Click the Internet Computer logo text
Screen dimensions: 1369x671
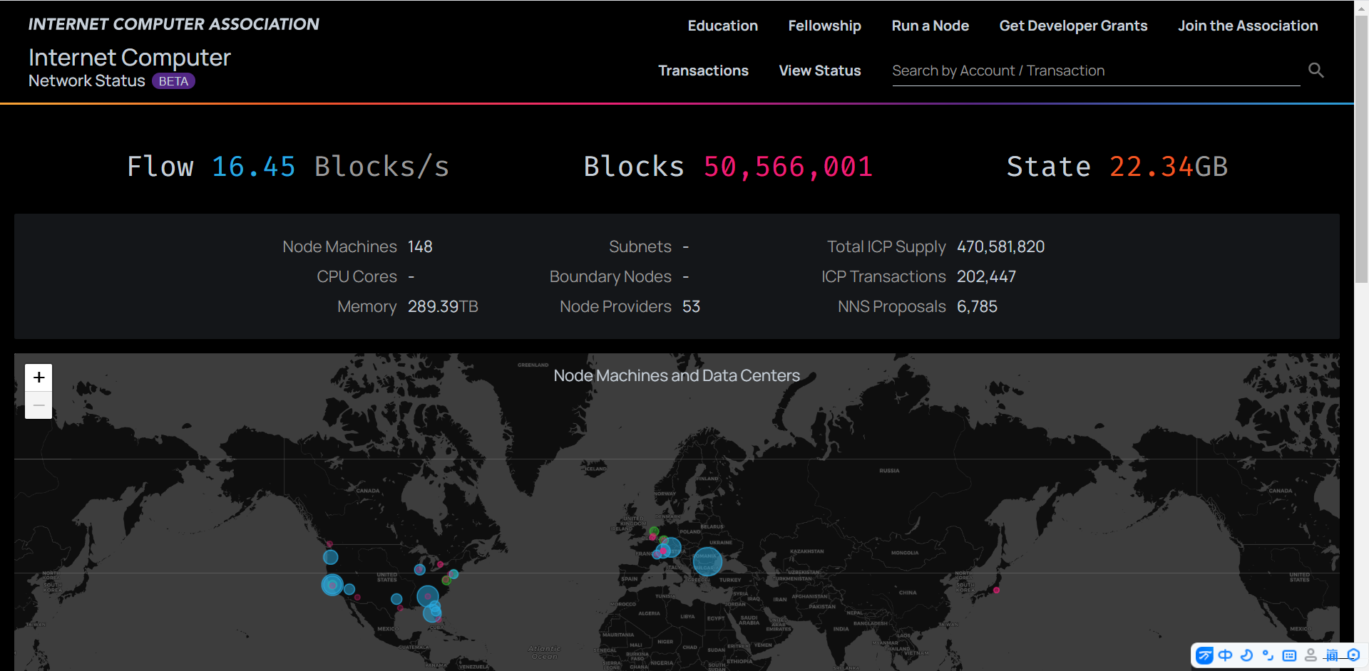pos(130,58)
